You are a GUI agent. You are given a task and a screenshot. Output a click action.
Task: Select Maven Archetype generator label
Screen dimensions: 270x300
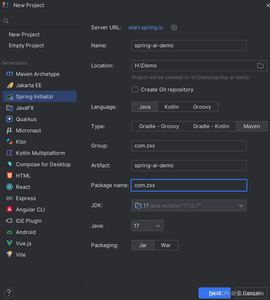coord(38,74)
